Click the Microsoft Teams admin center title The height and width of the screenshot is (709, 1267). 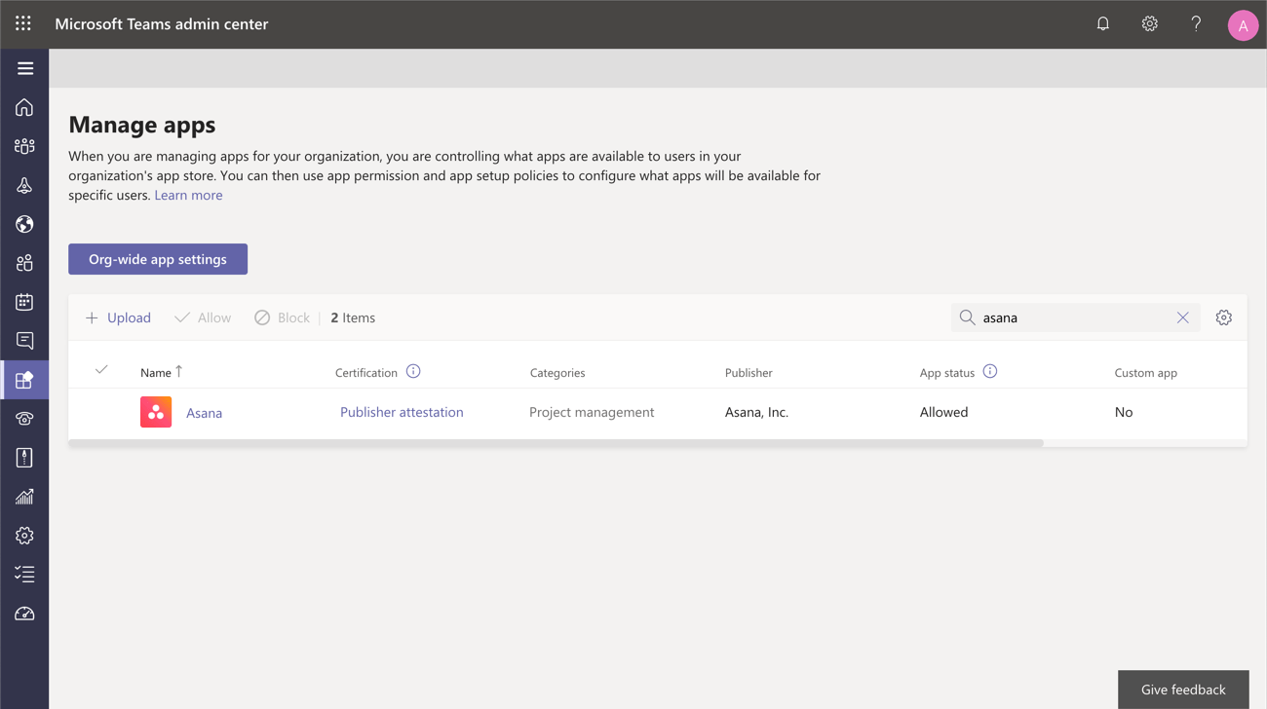(162, 23)
